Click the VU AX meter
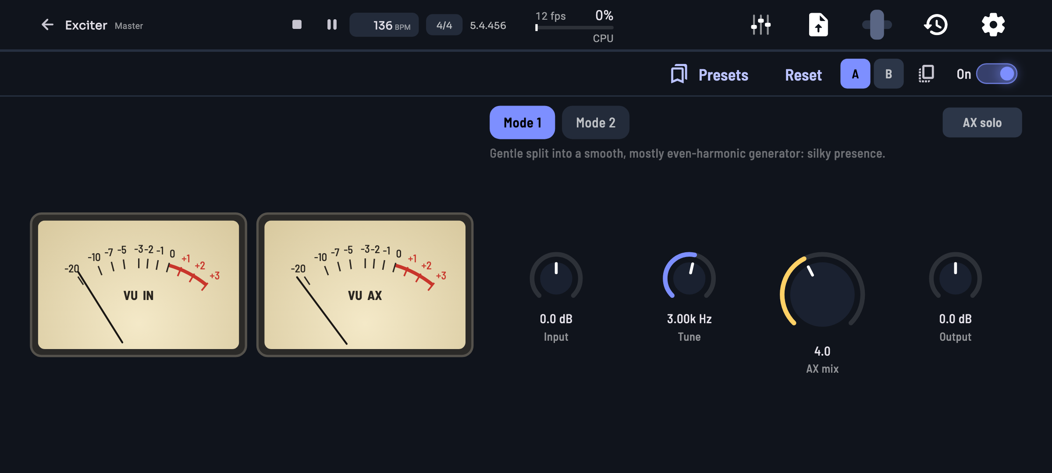Viewport: 1052px width, 473px height. tap(365, 285)
